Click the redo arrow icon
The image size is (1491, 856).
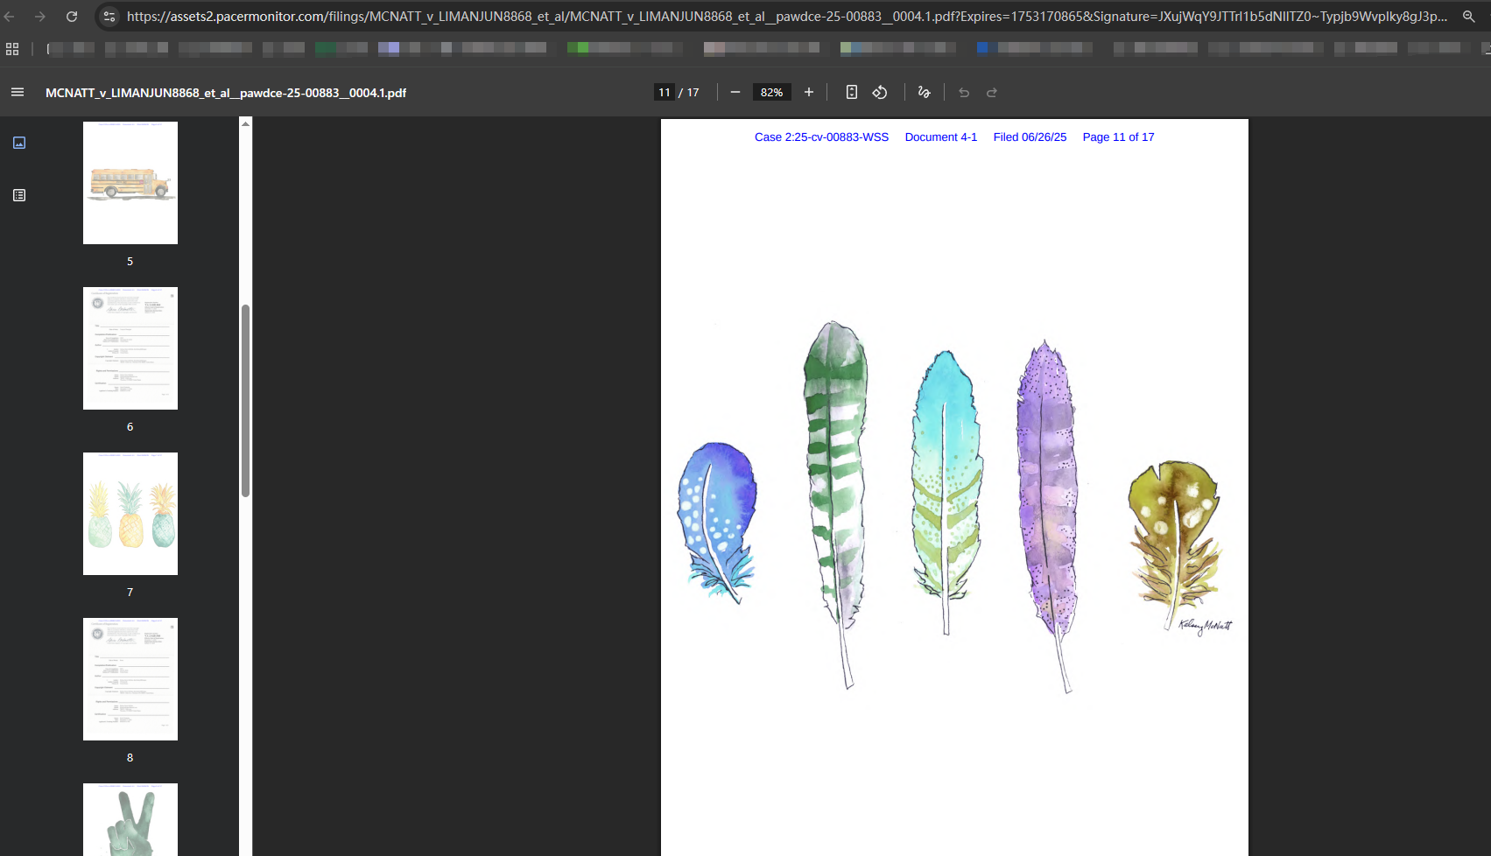click(x=992, y=93)
